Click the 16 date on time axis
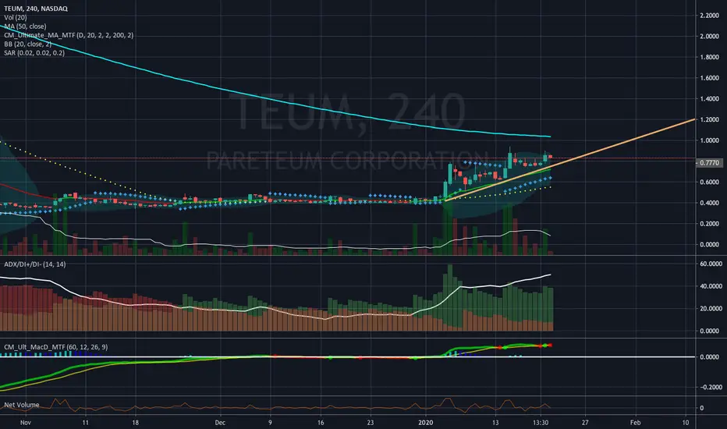 (321, 423)
